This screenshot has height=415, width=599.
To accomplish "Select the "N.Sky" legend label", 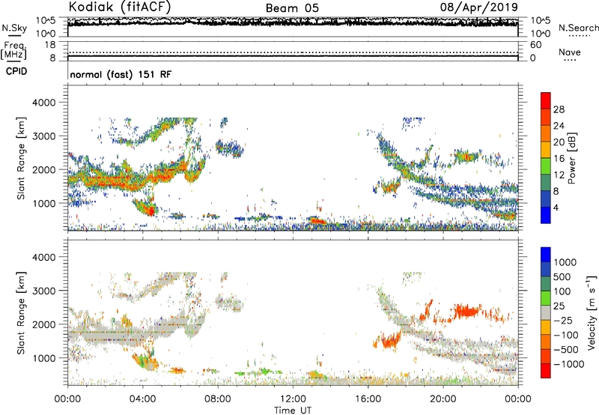I will [14, 28].
